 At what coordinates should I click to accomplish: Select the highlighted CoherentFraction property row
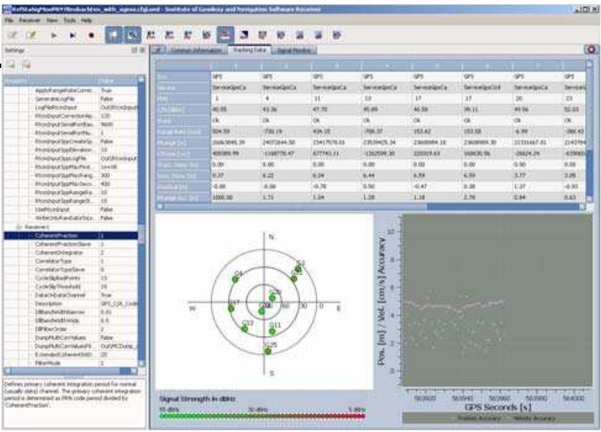71,236
